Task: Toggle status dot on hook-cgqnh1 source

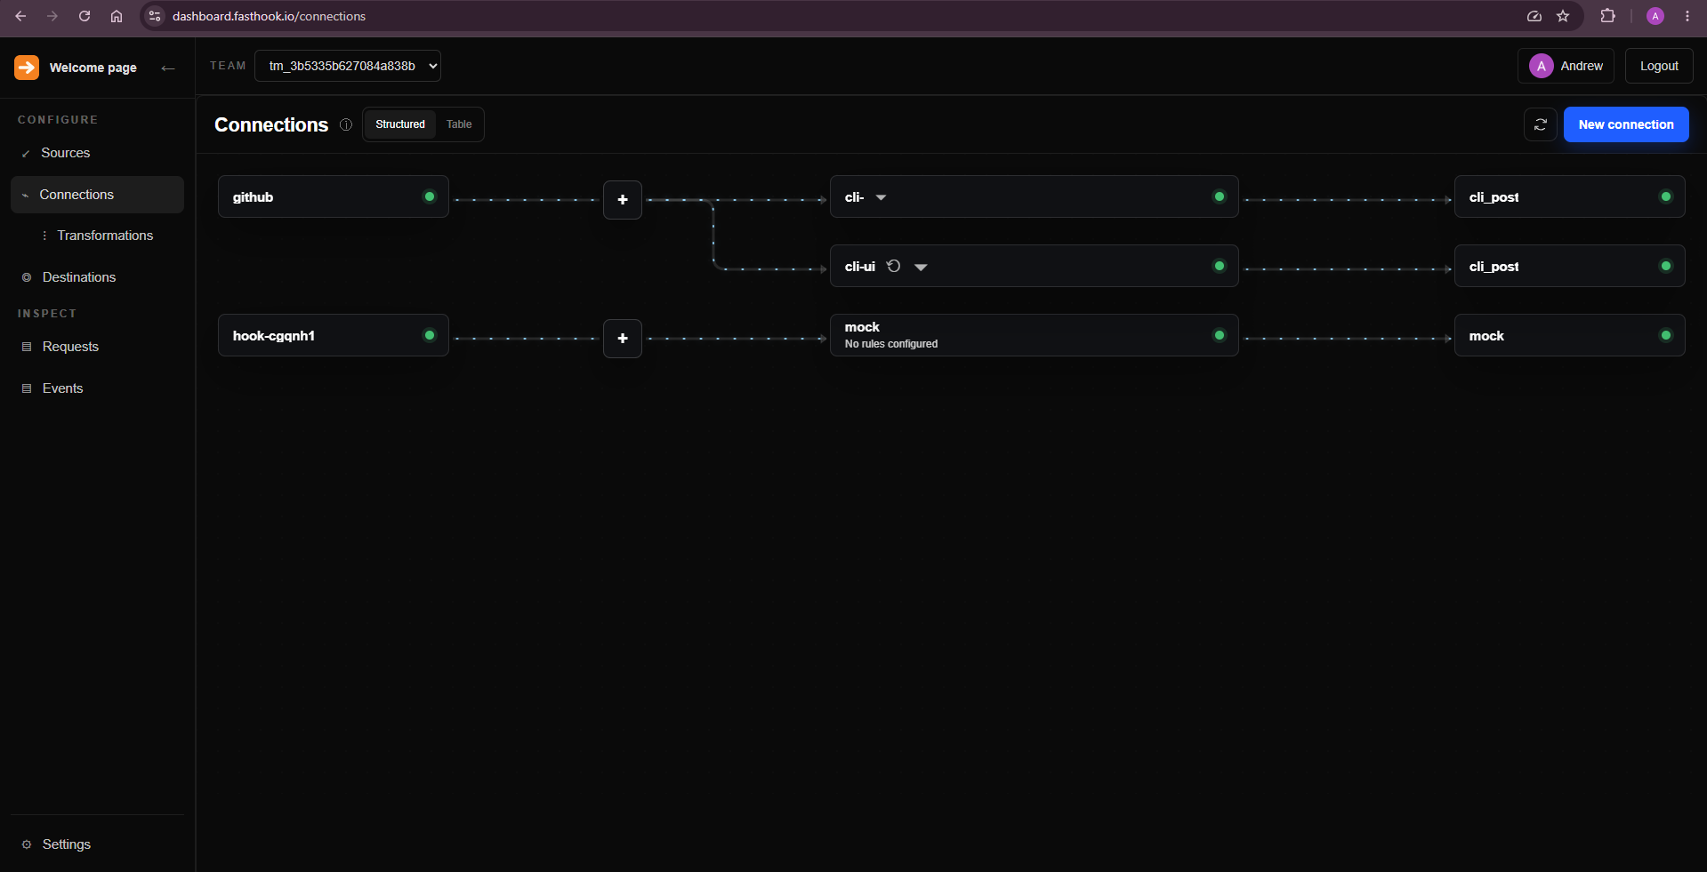Action: tap(430, 335)
